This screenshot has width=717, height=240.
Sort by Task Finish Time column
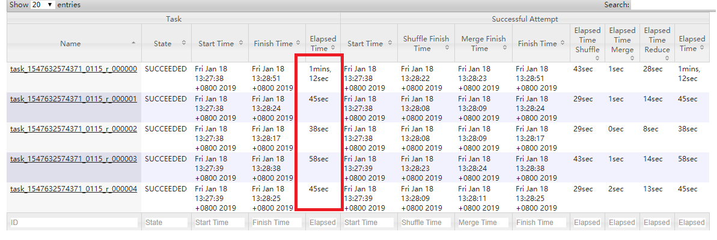point(277,43)
